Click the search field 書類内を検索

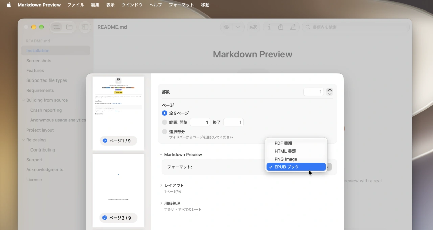tap(356, 27)
